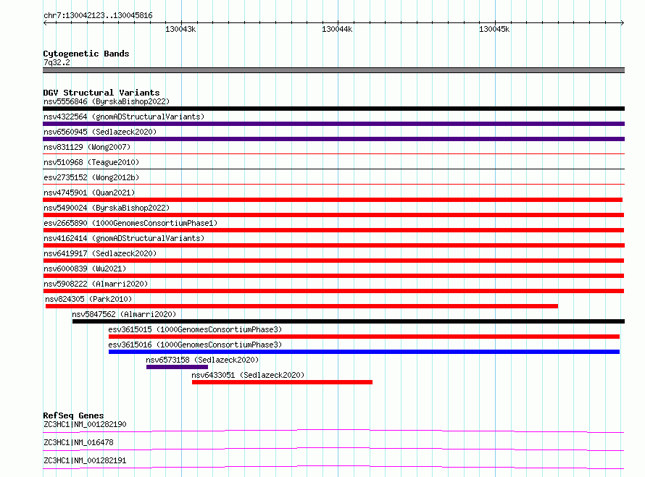The image size is (645, 477).
Task: Open variant nsv831129 (Wong2007) label
Action: point(87,147)
